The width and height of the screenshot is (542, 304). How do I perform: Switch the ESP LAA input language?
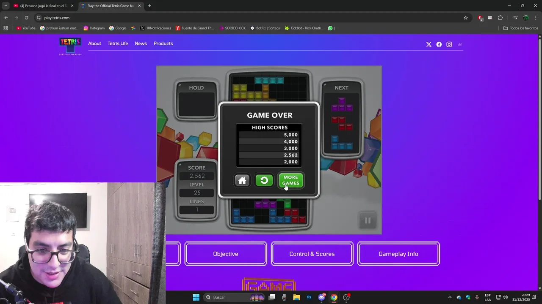pyautogui.click(x=488, y=297)
